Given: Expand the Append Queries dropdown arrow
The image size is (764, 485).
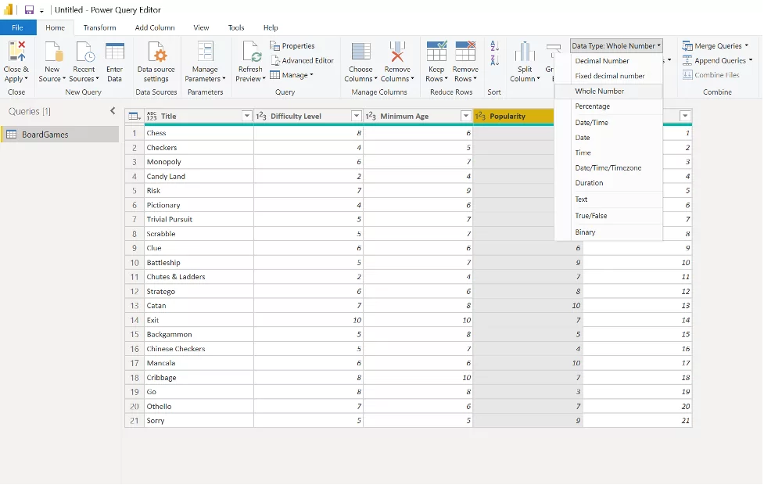Looking at the screenshot, I should click(x=751, y=60).
